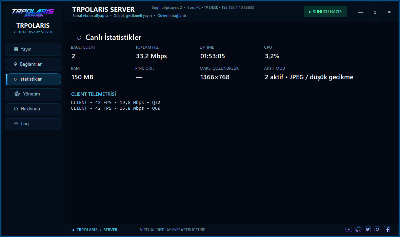This screenshot has width=400, height=237.
Task: Maximize the TRPOLARIS Server window
Action: pos(375,12)
